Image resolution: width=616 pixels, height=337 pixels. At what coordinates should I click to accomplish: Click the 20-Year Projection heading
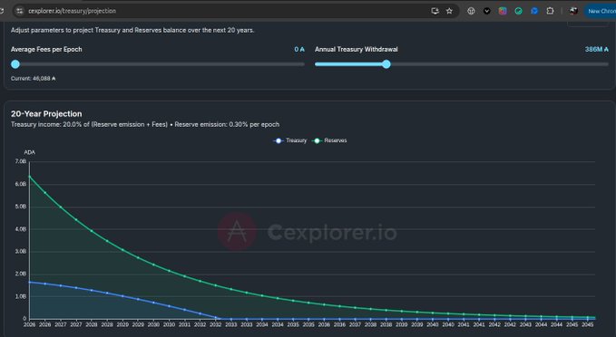[46, 114]
